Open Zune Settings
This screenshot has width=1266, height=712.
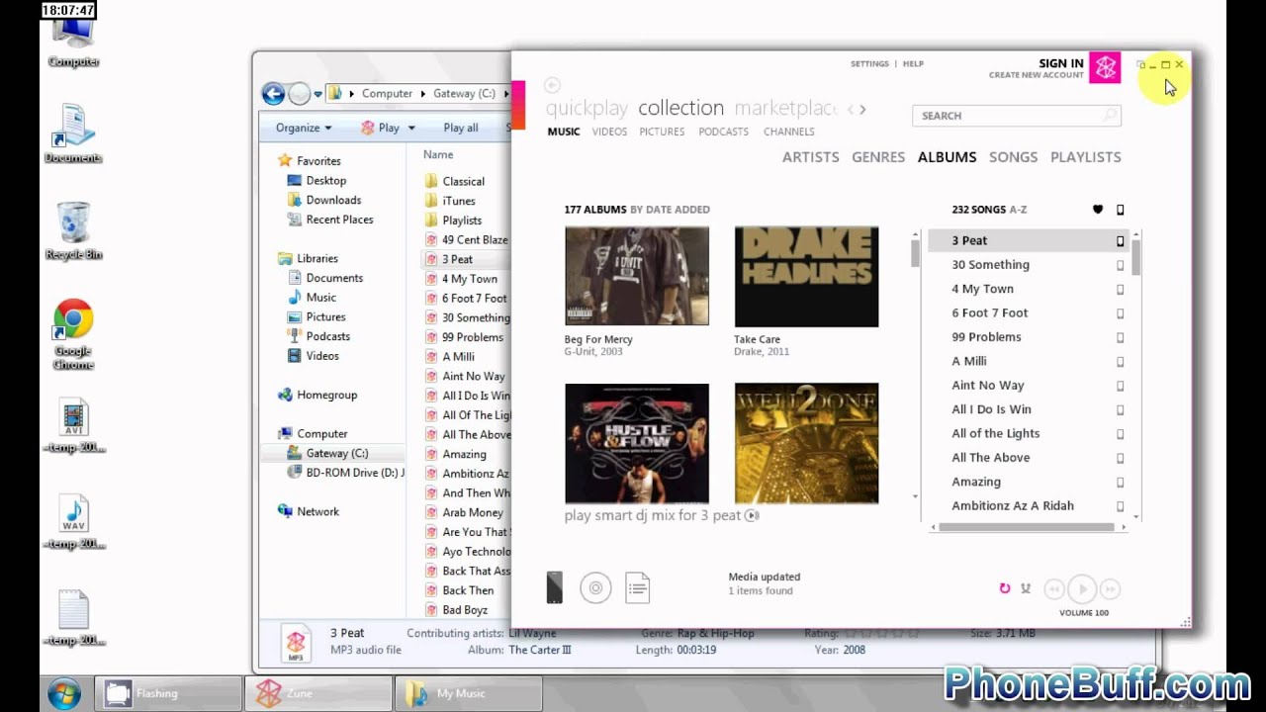point(869,64)
